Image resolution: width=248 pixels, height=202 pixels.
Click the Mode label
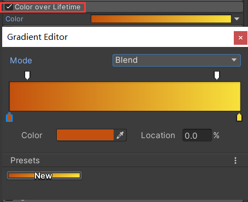21,61
